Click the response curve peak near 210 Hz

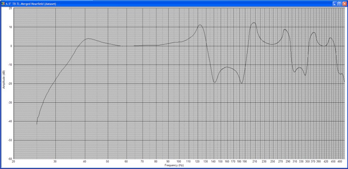click(x=254, y=23)
